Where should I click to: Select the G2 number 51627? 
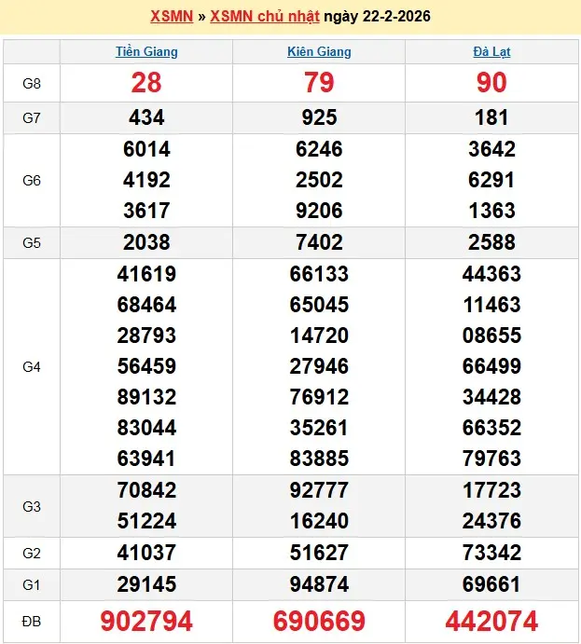(319, 553)
